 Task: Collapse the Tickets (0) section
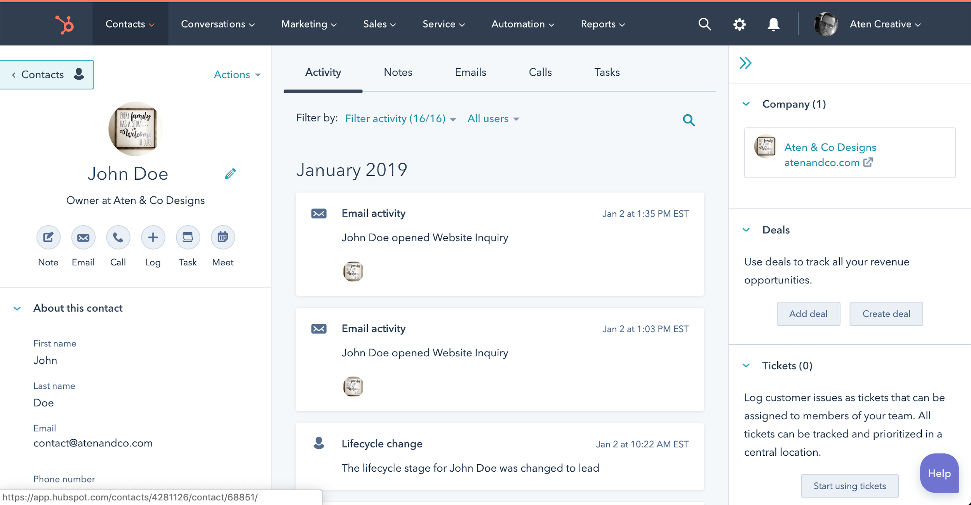click(x=746, y=366)
